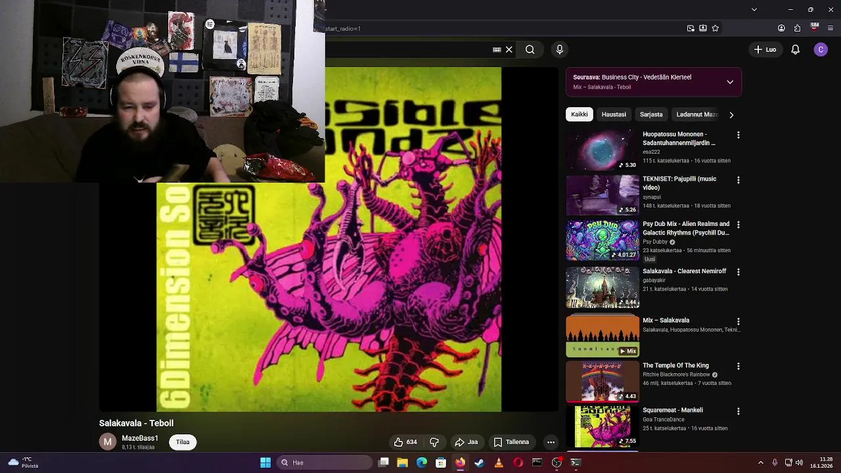Open OBS Studio from the taskbar

coord(557,462)
